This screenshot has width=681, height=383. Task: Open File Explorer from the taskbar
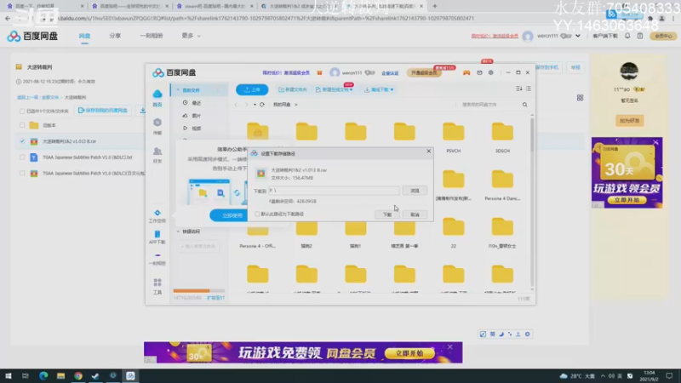[60, 375]
